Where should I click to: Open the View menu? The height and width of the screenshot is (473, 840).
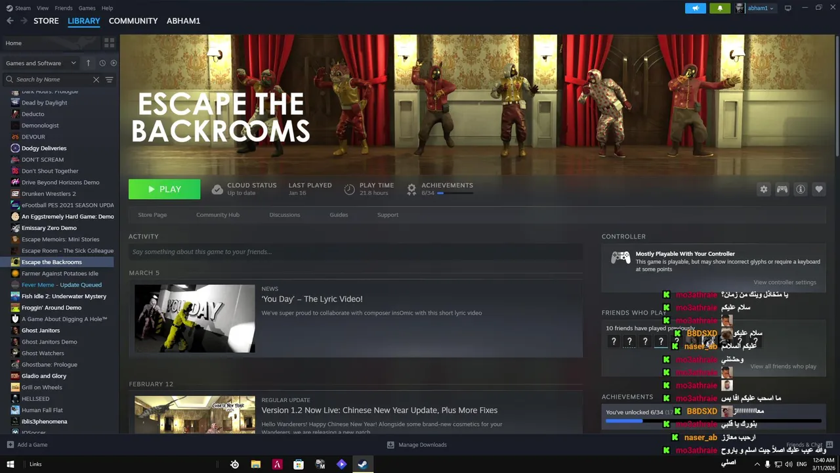coord(43,8)
